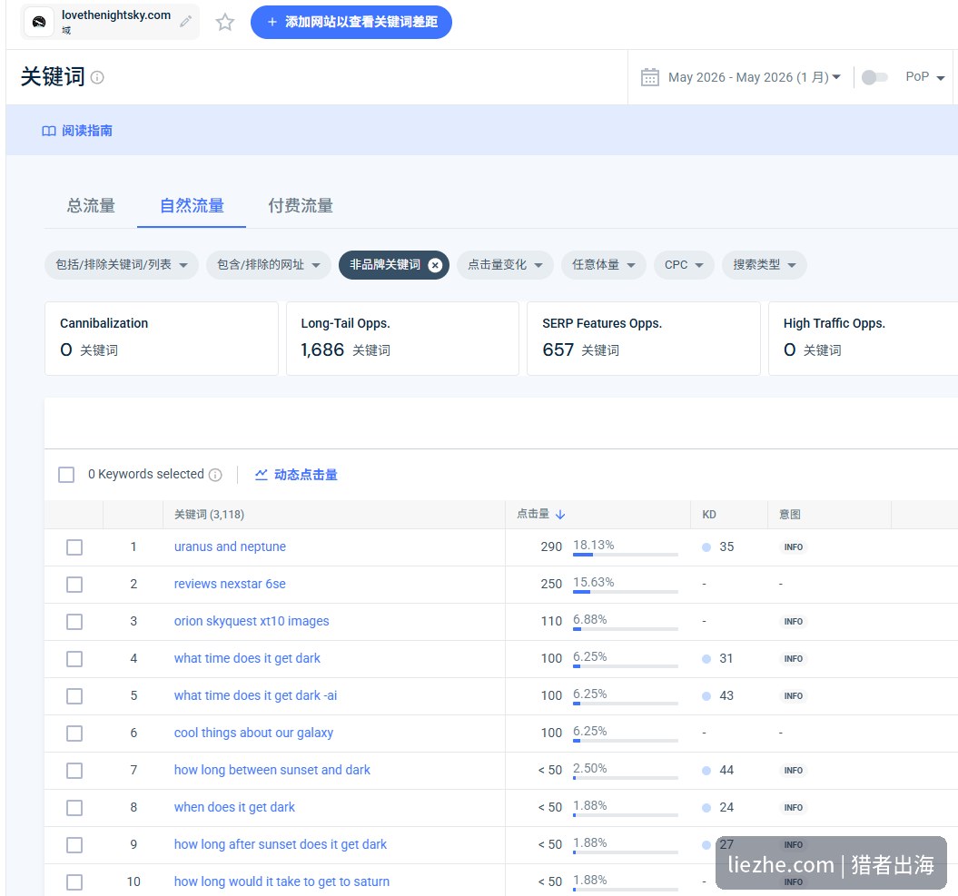The width and height of the screenshot is (958, 896).
Task: Open the Cannibalization card
Action: tap(162, 339)
